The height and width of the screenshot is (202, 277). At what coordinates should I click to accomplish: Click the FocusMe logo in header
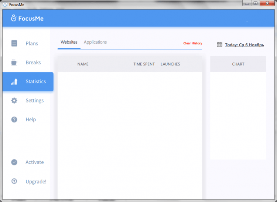(x=27, y=18)
